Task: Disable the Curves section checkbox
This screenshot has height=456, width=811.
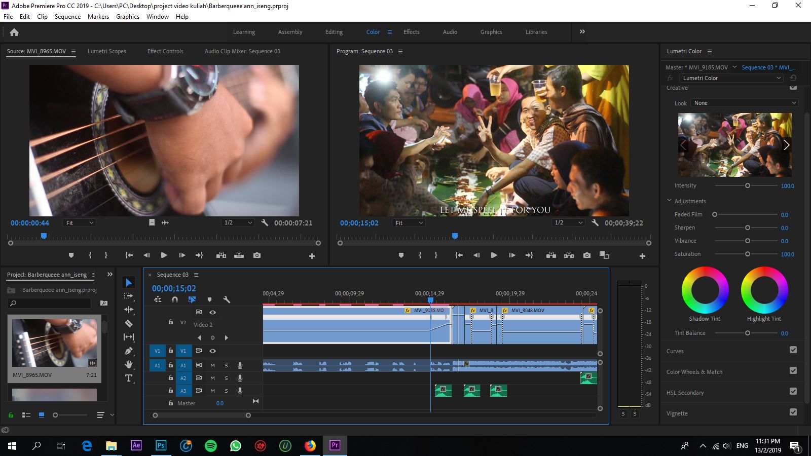Action: click(793, 350)
